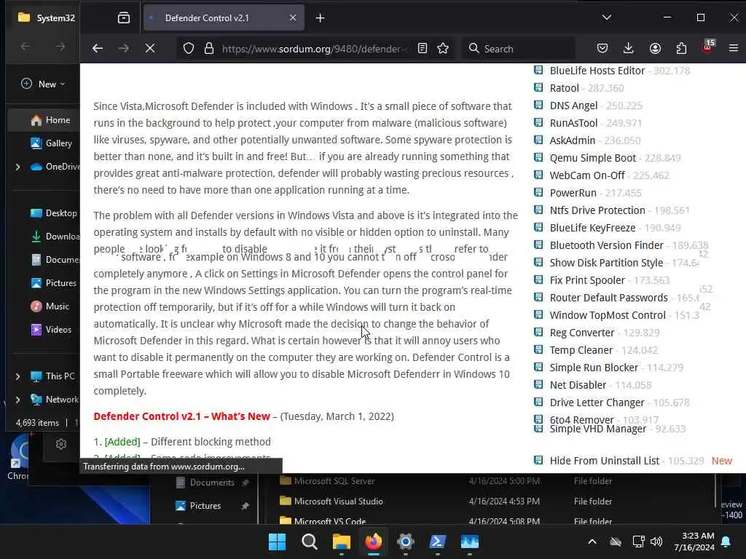Screen dimensions: 746x559
Task: Go back to previous page in Firefox
Action: click(98, 49)
